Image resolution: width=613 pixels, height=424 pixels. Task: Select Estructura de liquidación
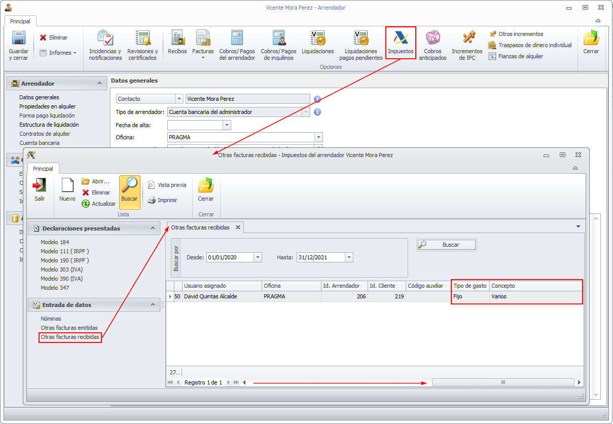tap(49, 125)
